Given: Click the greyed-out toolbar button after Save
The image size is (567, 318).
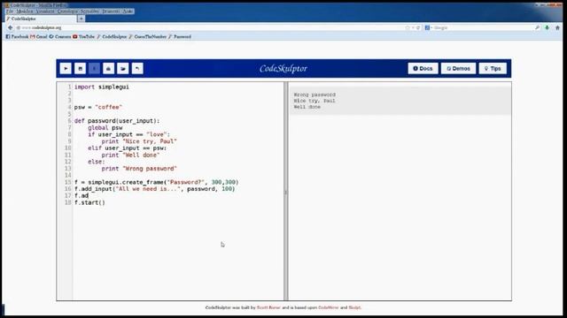Looking at the screenshot, I should click(94, 69).
